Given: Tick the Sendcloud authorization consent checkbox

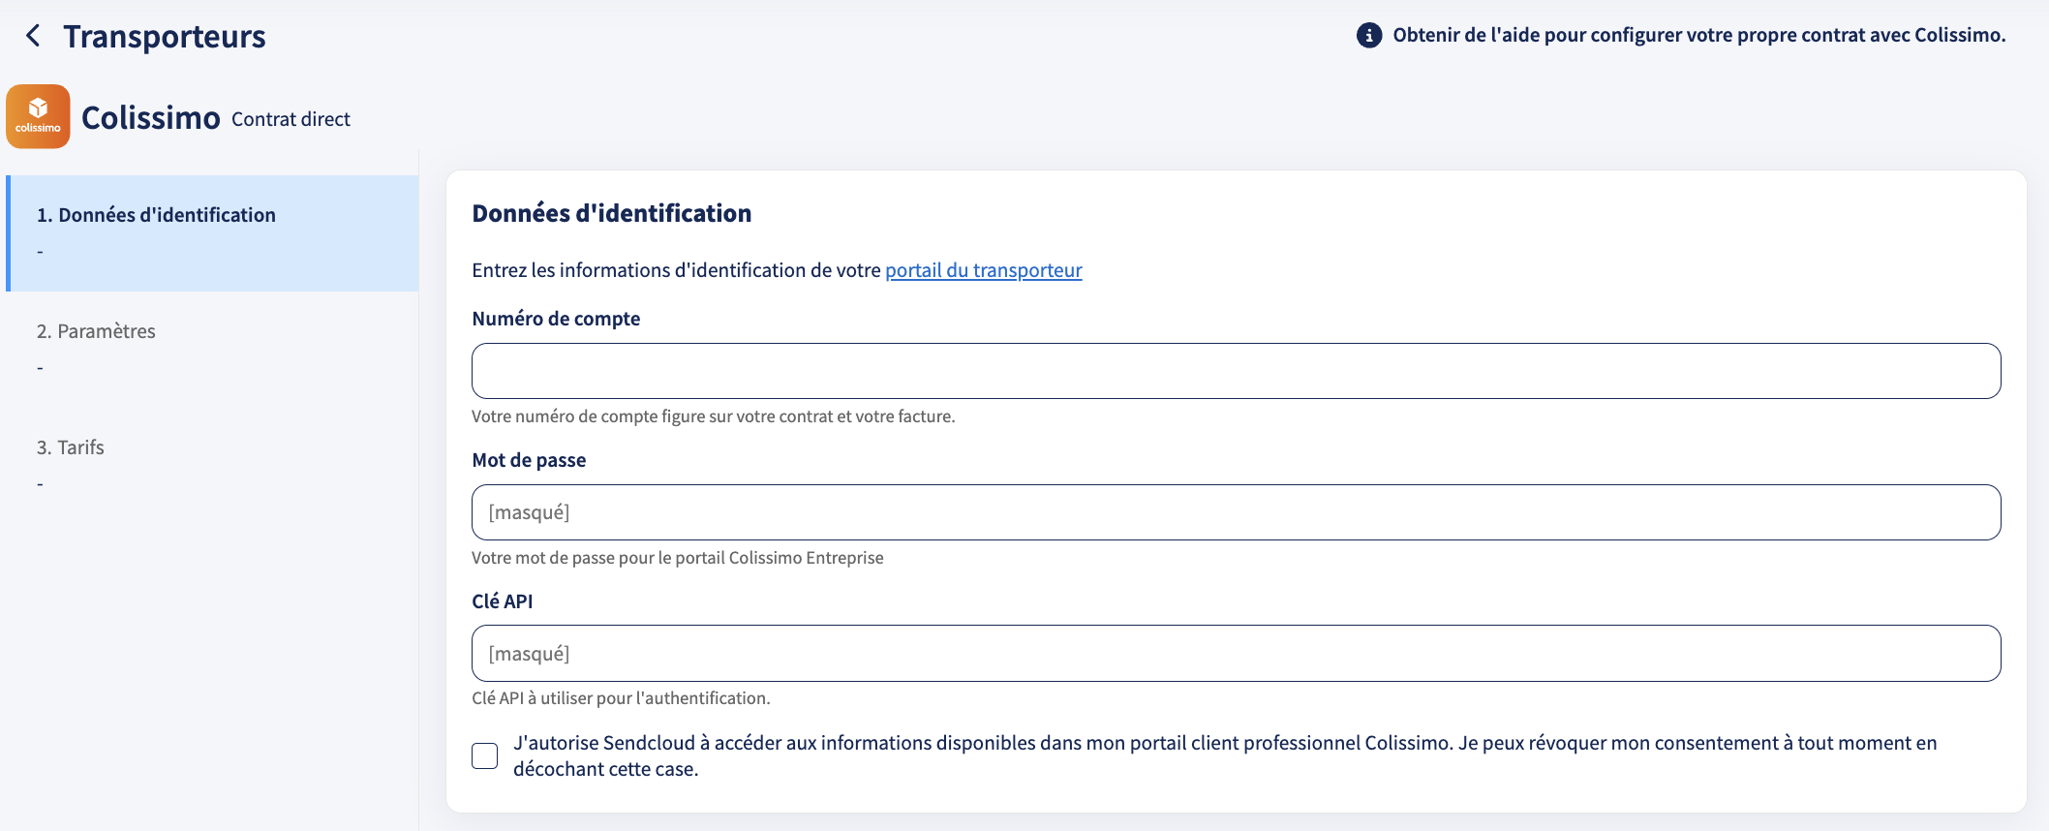Looking at the screenshot, I should point(485,755).
